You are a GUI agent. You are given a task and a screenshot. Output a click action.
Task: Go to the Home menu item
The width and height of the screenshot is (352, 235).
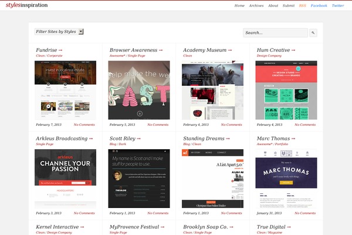click(x=239, y=6)
